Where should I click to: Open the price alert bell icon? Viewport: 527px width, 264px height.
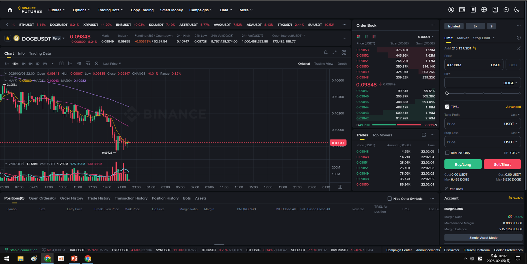326,52
